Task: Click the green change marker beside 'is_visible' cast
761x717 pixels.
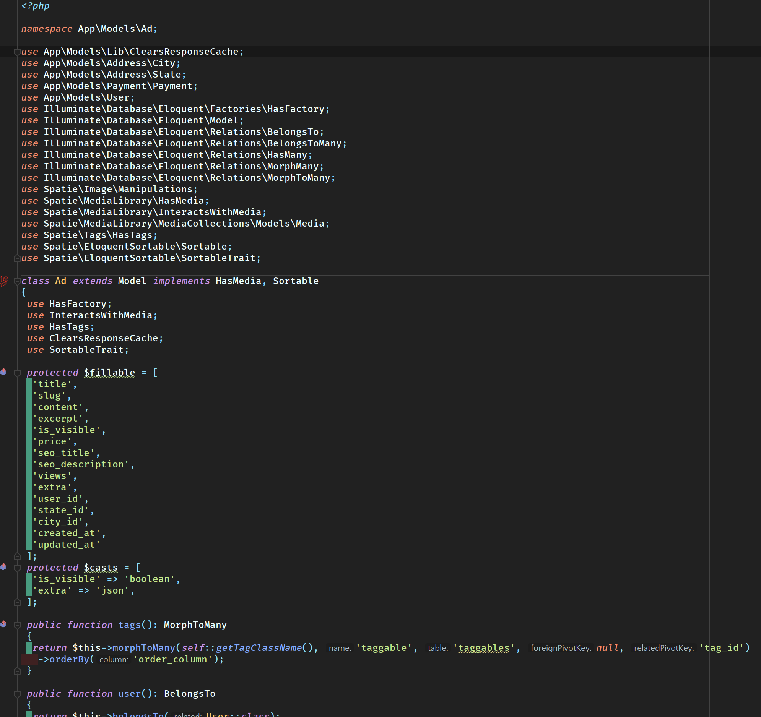Action: [x=30, y=579]
